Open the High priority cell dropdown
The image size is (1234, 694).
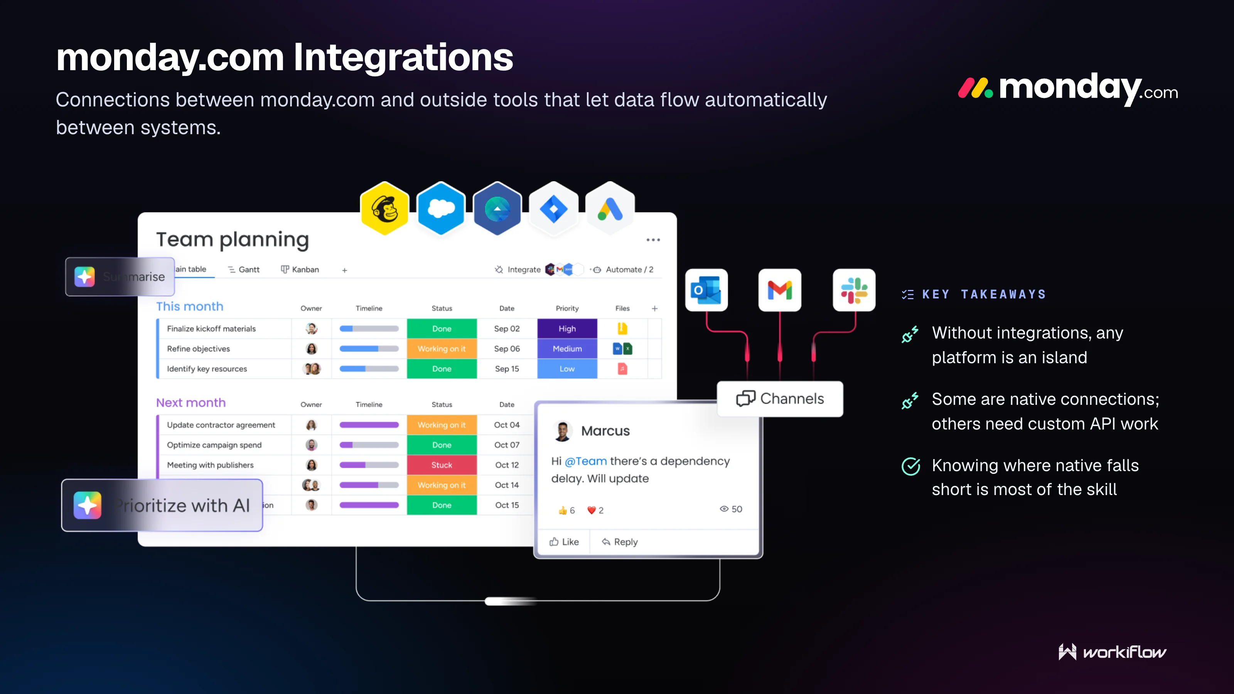[x=567, y=328]
